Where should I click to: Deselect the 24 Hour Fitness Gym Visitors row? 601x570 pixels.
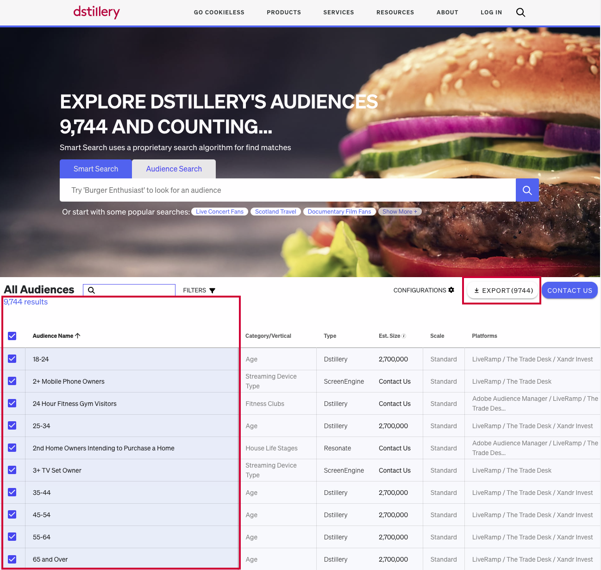[12, 404]
